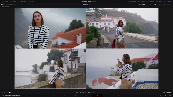Jump to first frame

[77, 93]
